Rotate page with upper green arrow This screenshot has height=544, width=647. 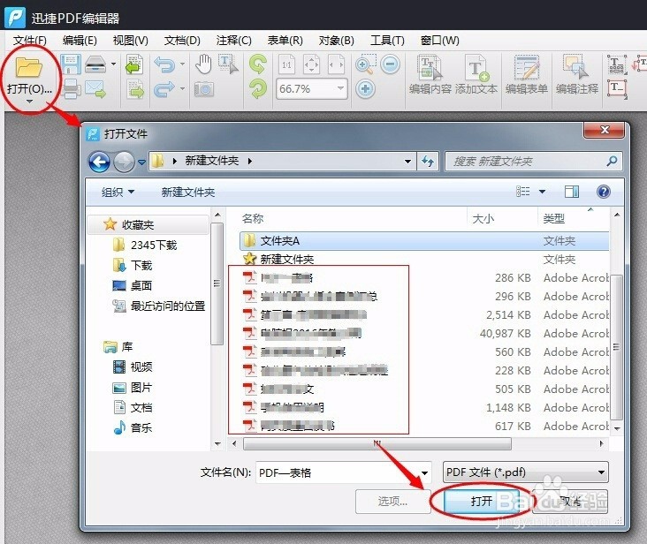click(258, 64)
